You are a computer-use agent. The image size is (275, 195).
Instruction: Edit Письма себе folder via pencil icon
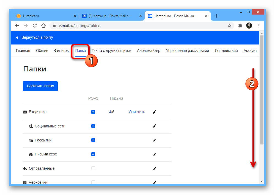[155, 154]
